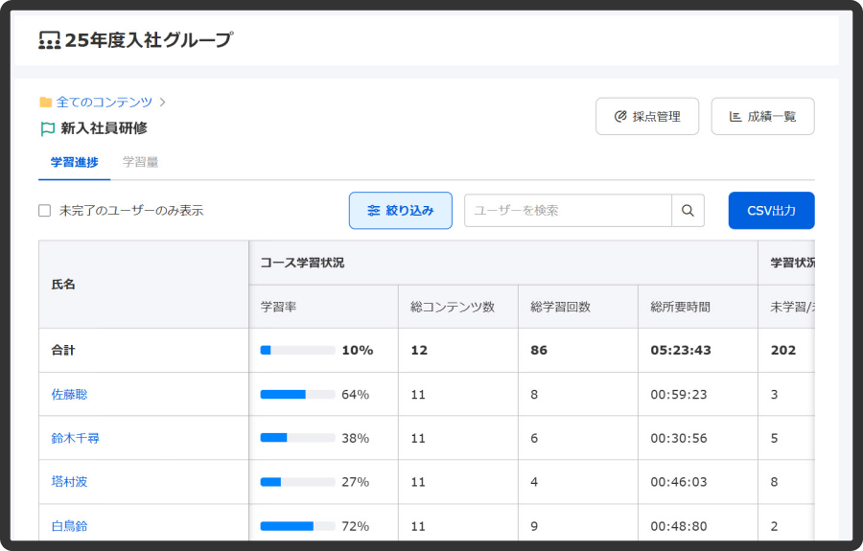This screenshot has height=551, width=863.
Task: Open the 絞り込み filter button
Action: coord(401,211)
